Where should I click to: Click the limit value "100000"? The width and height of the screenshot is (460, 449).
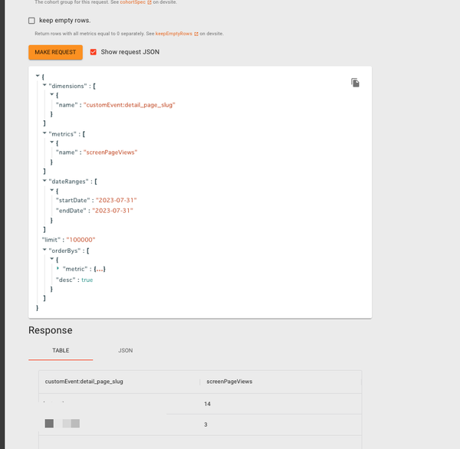coord(81,240)
